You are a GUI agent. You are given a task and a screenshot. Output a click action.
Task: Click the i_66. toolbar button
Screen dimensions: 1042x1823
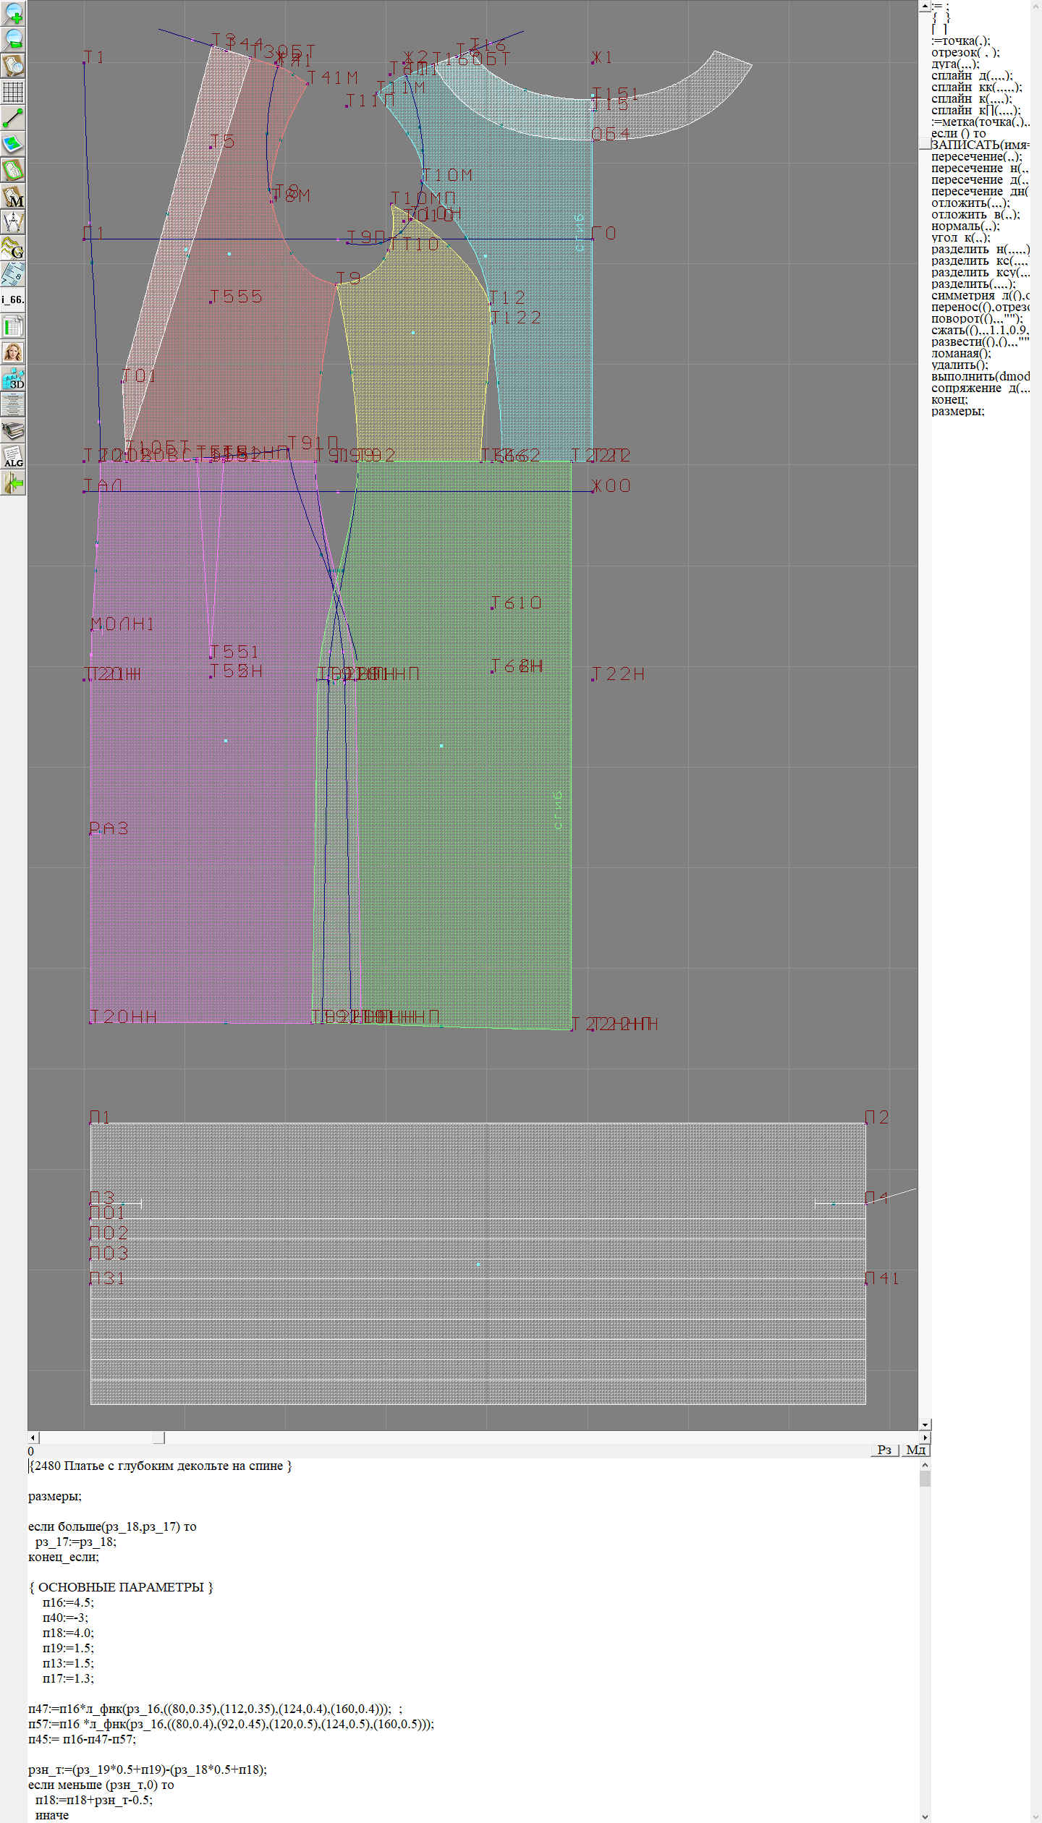pyautogui.click(x=13, y=299)
